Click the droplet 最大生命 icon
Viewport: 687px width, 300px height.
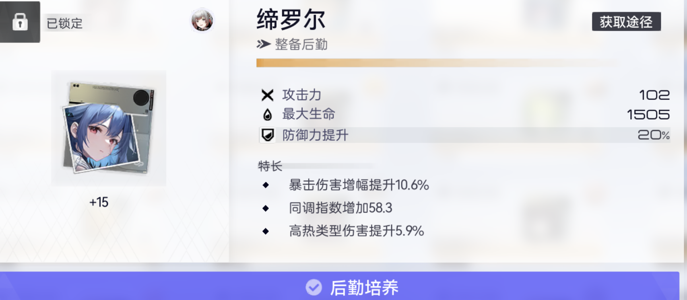click(268, 115)
